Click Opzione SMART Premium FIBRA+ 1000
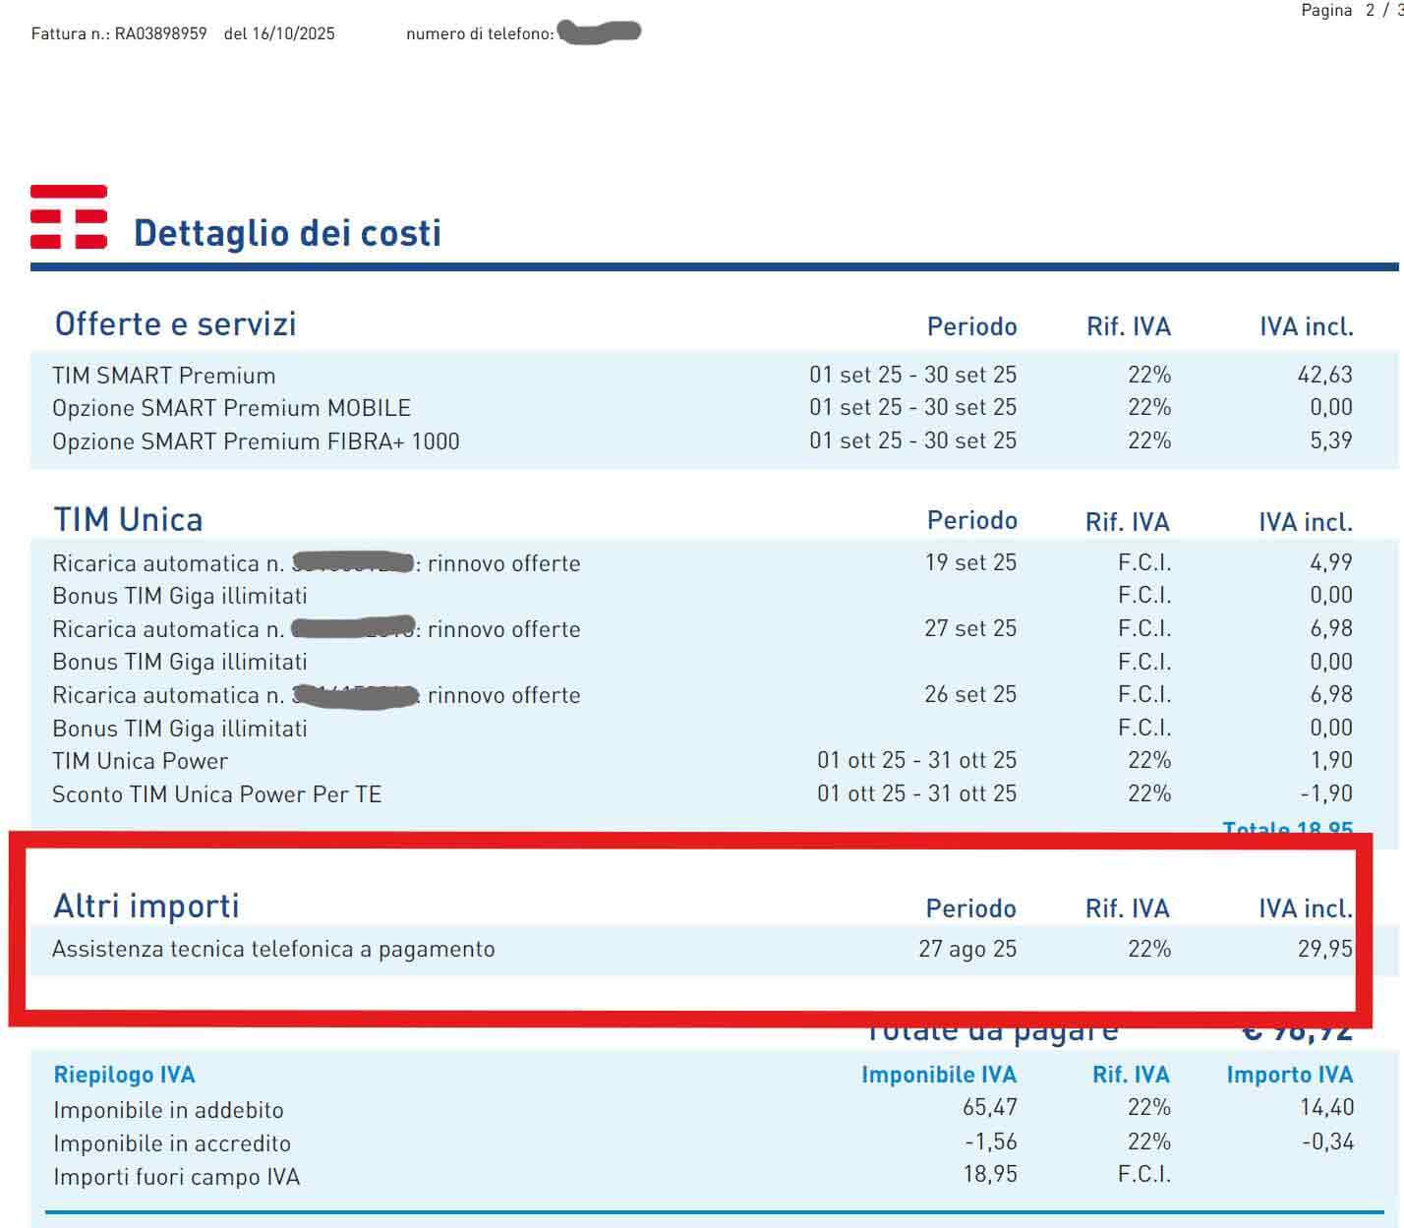Screen dimensions: 1404x1228 (x=256, y=441)
